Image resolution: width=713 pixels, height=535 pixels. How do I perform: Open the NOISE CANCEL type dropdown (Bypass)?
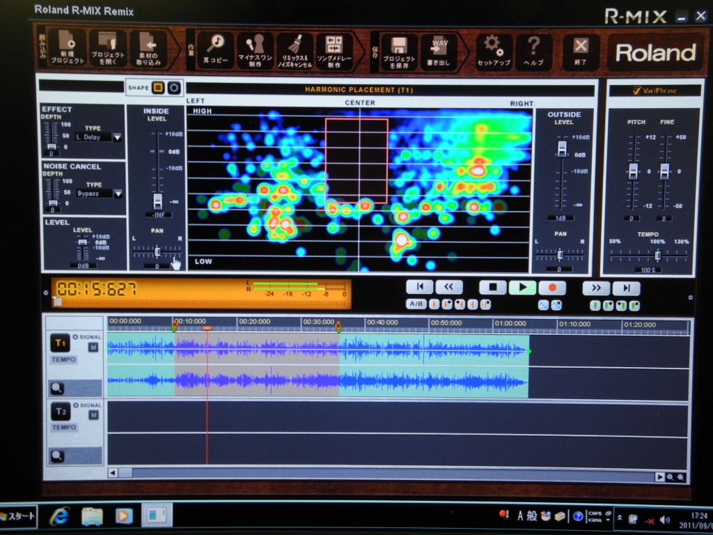click(118, 194)
